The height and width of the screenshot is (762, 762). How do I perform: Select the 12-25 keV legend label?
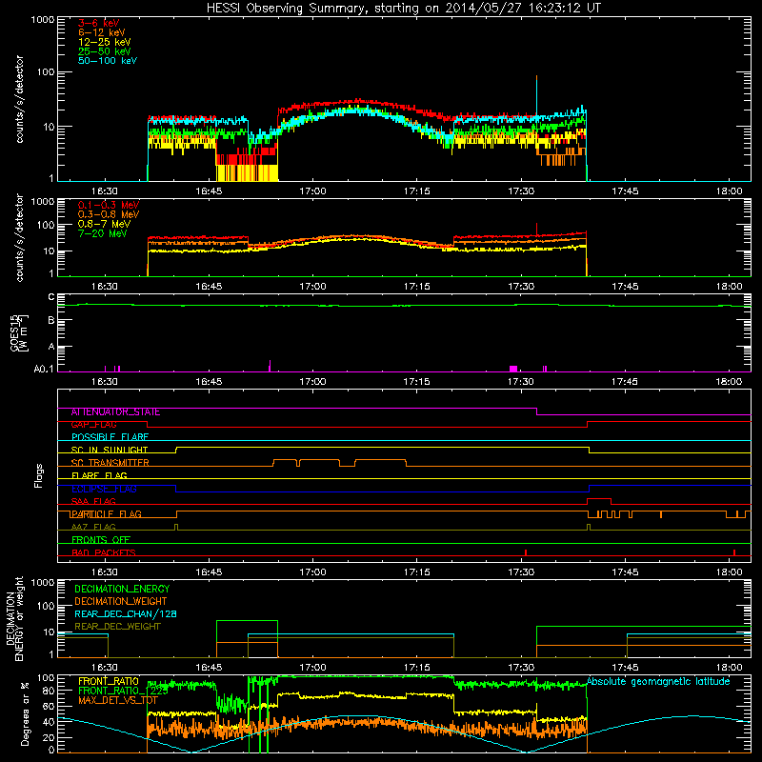(105, 42)
